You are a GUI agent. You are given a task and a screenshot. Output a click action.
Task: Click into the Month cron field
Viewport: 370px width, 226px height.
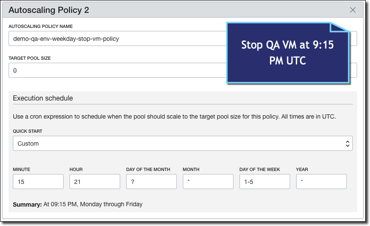pyautogui.click(x=208, y=182)
